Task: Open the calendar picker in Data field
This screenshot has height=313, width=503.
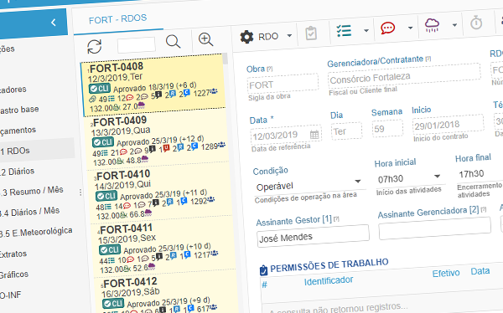Action: coord(314,135)
